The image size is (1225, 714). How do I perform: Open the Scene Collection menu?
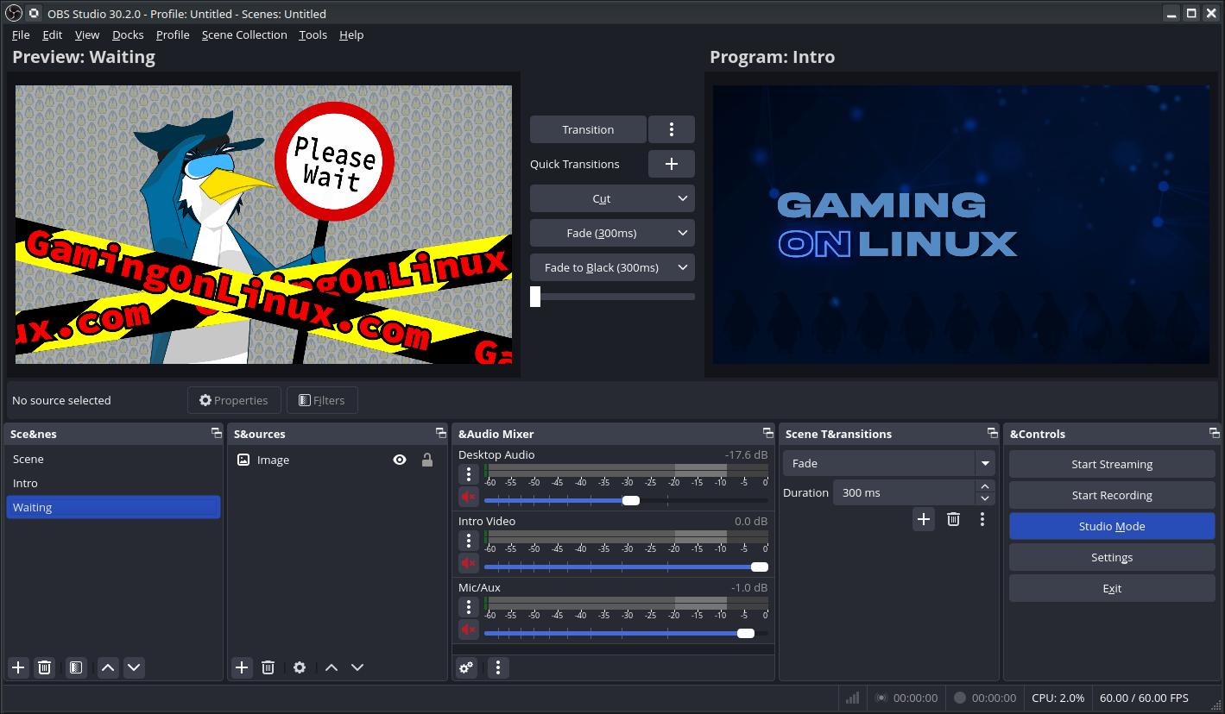click(244, 35)
